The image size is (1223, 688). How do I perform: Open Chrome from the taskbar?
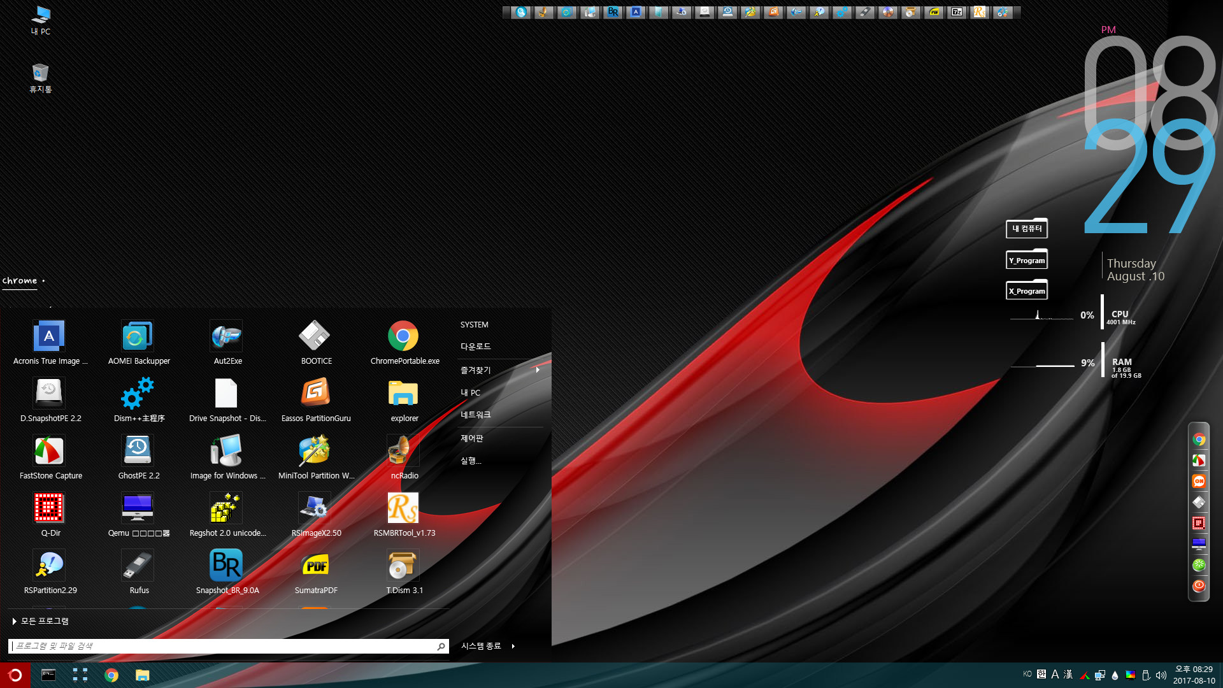pos(111,675)
